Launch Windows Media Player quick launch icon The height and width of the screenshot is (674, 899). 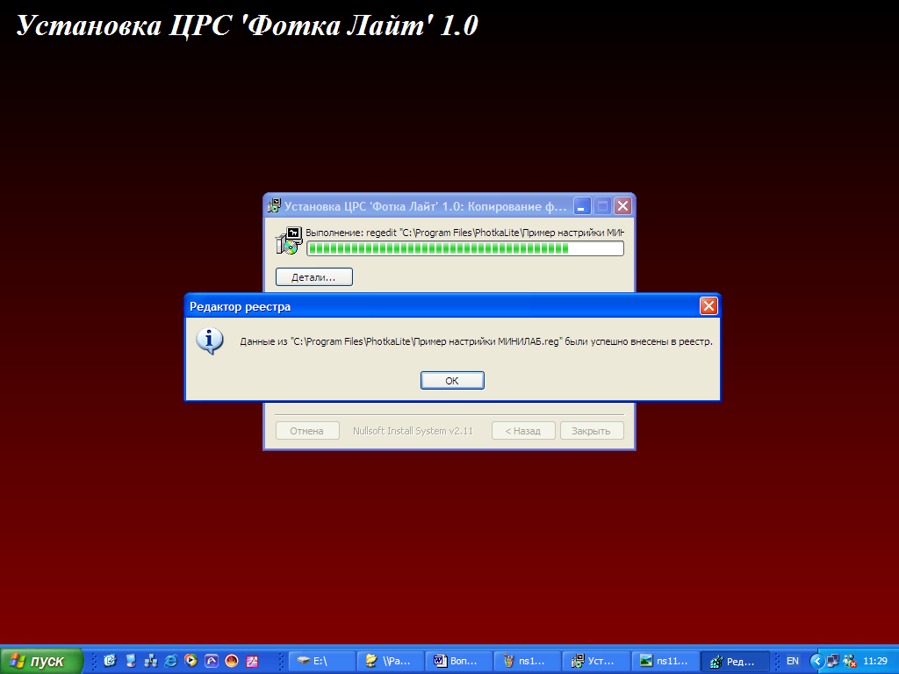[191, 661]
